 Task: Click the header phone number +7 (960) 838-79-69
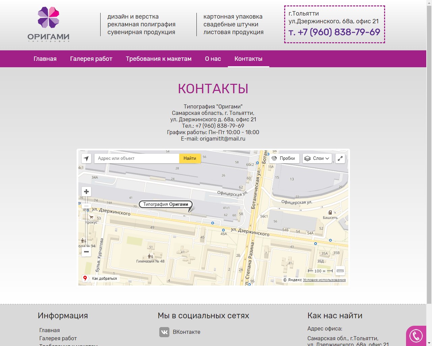pyautogui.click(x=334, y=32)
